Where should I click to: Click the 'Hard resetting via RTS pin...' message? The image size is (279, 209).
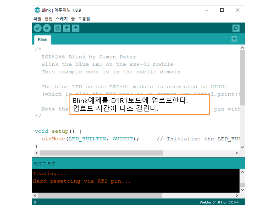click(x=82, y=181)
